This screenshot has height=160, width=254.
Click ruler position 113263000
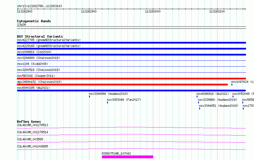click(x=153, y=11)
